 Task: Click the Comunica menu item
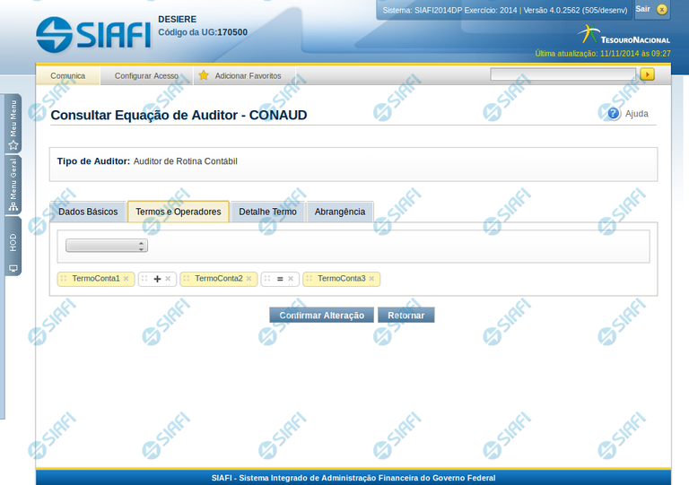click(67, 75)
